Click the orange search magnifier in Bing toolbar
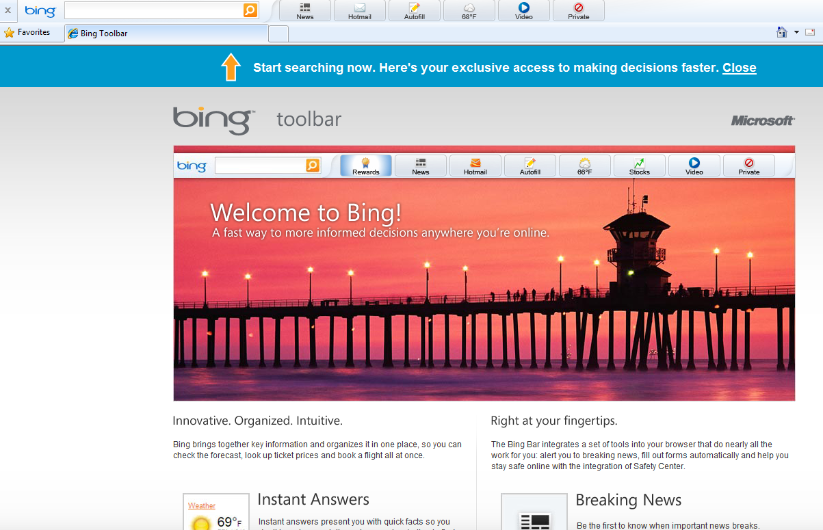The height and width of the screenshot is (530, 823). pyautogui.click(x=250, y=10)
